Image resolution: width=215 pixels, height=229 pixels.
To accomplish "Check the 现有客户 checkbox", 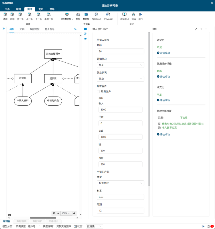I will click(x=99, y=92).
